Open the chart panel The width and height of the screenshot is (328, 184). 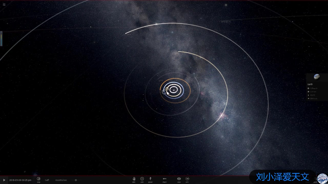coord(165,179)
